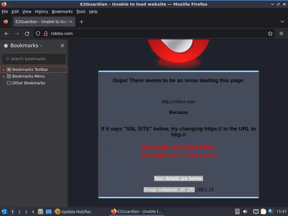Open the application menu launcher in taskbar

coord(4,211)
